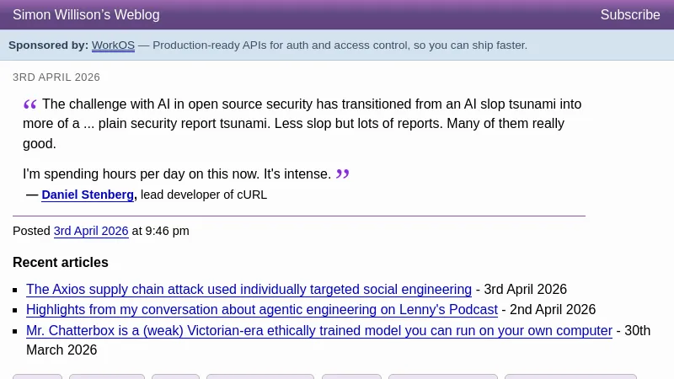The width and height of the screenshot is (674, 379).
Task: Open Simon Willison's Weblog home link
Action: (x=86, y=15)
